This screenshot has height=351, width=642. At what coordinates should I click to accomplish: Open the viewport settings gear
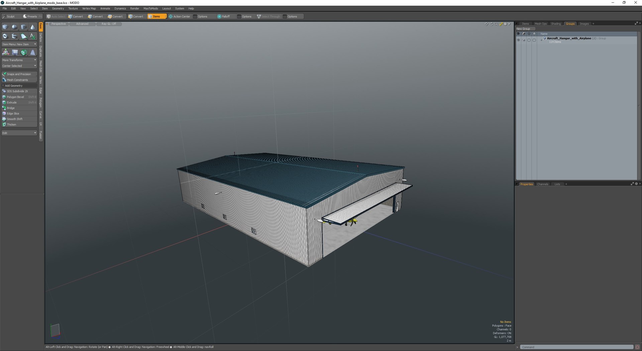[505, 24]
